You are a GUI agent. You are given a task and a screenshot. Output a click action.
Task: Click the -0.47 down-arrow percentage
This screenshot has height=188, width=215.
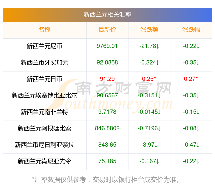click(x=191, y=145)
